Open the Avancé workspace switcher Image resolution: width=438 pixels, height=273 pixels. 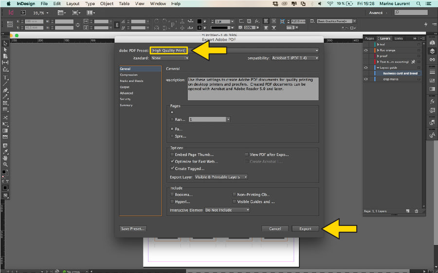pyautogui.click(x=378, y=13)
